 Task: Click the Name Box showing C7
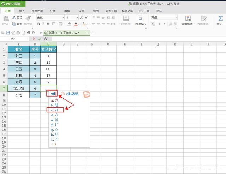click(14, 39)
